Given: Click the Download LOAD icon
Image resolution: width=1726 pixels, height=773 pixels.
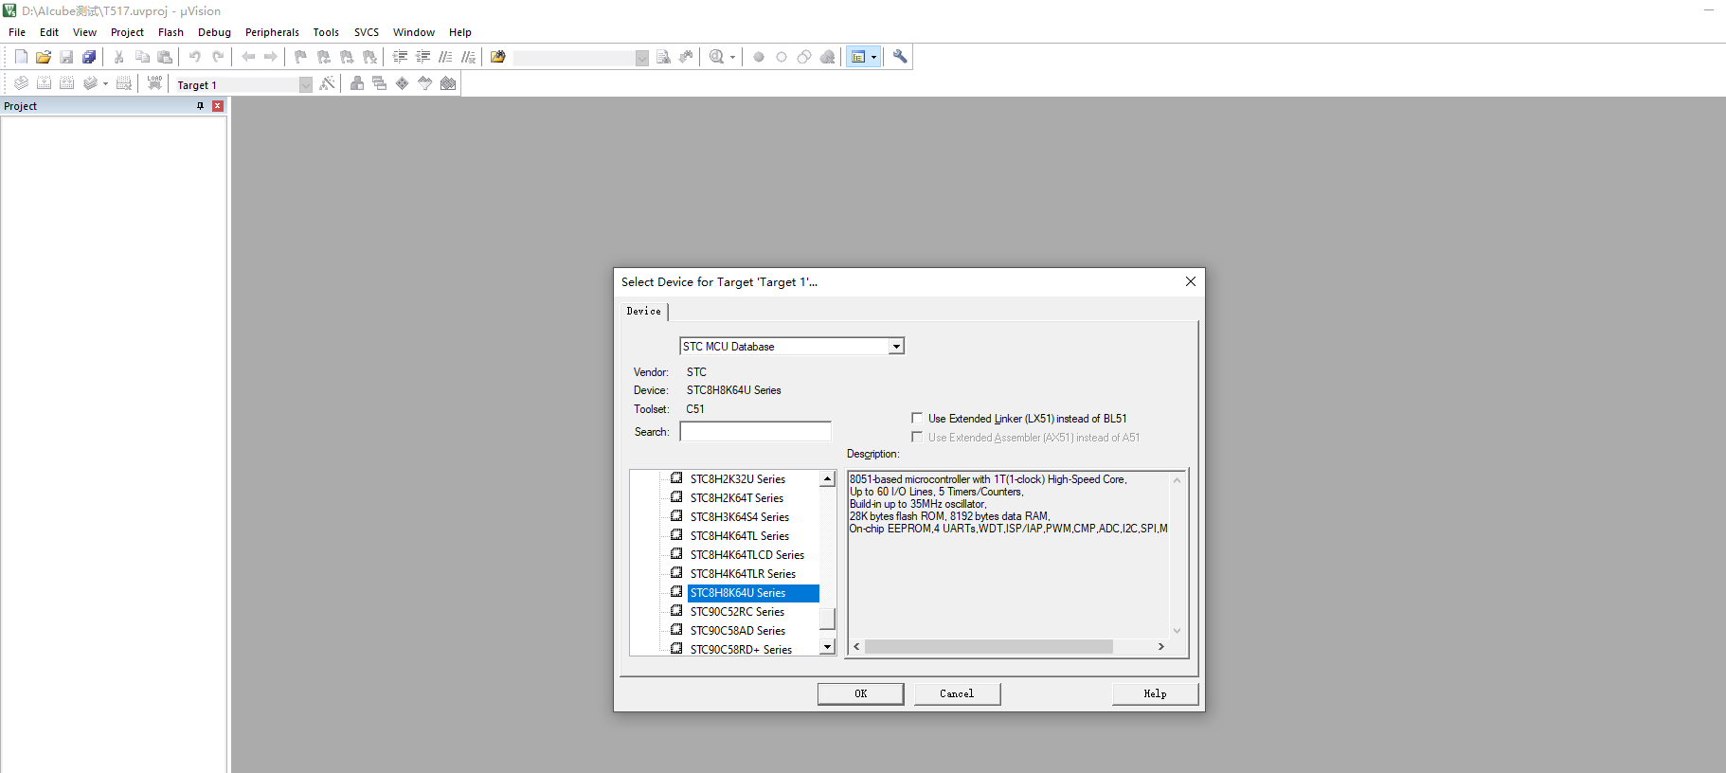Looking at the screenshot, I should [x=154, y=83].
